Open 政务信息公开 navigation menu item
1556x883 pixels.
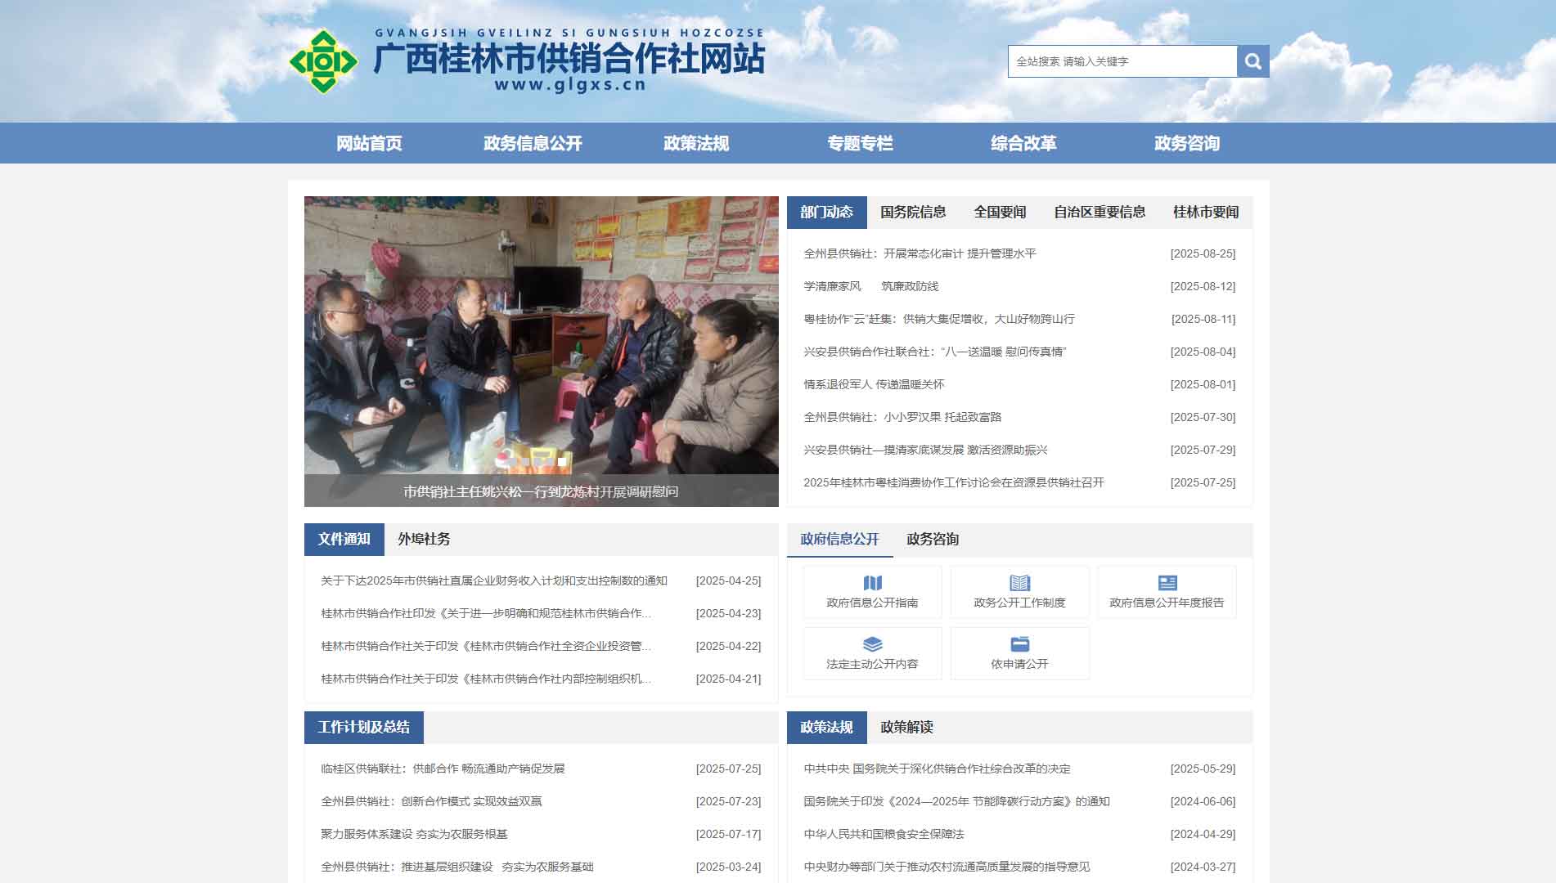click(x=533, y=143)
